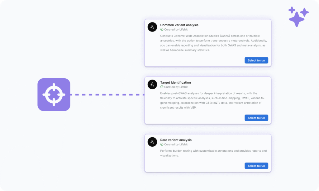
Task: Click Curated by Lifebit under Common variant
Action: (x=176, y=30)
